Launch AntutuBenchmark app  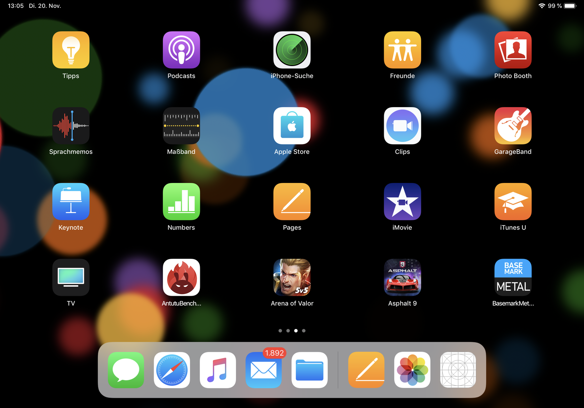181,277
